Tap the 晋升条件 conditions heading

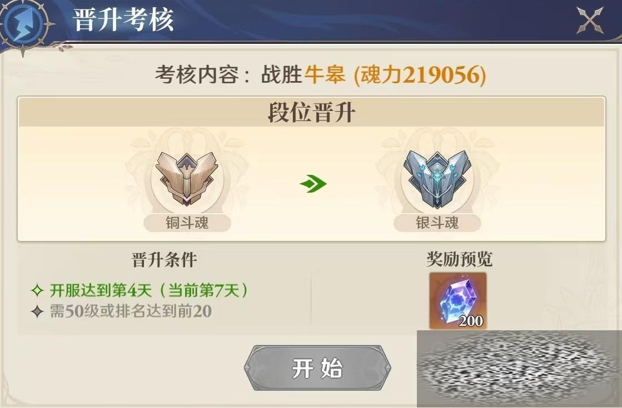pos(164,260)
